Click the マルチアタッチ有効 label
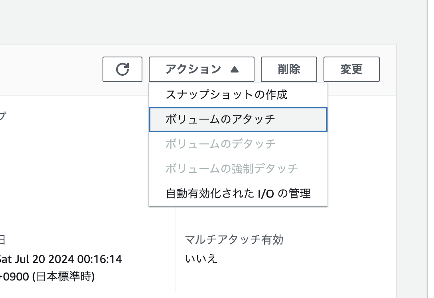The width and height of the screenshot is (434, 298). pyautogui.click(x=234, y=240)
